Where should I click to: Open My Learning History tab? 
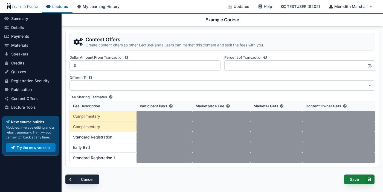[98, 7]
